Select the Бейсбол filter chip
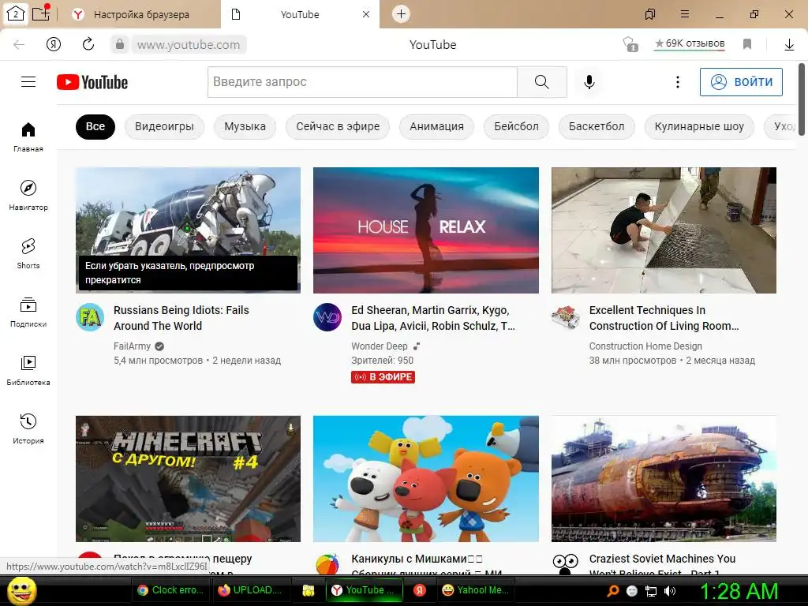 click(x=516, y=127)
